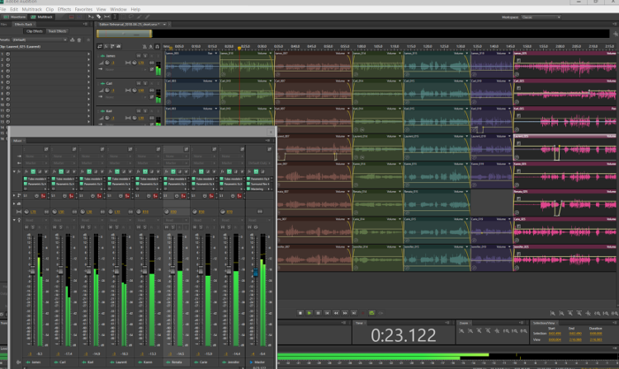Move playhead to next marker
619x369 pixels.
tap(354, 313)
